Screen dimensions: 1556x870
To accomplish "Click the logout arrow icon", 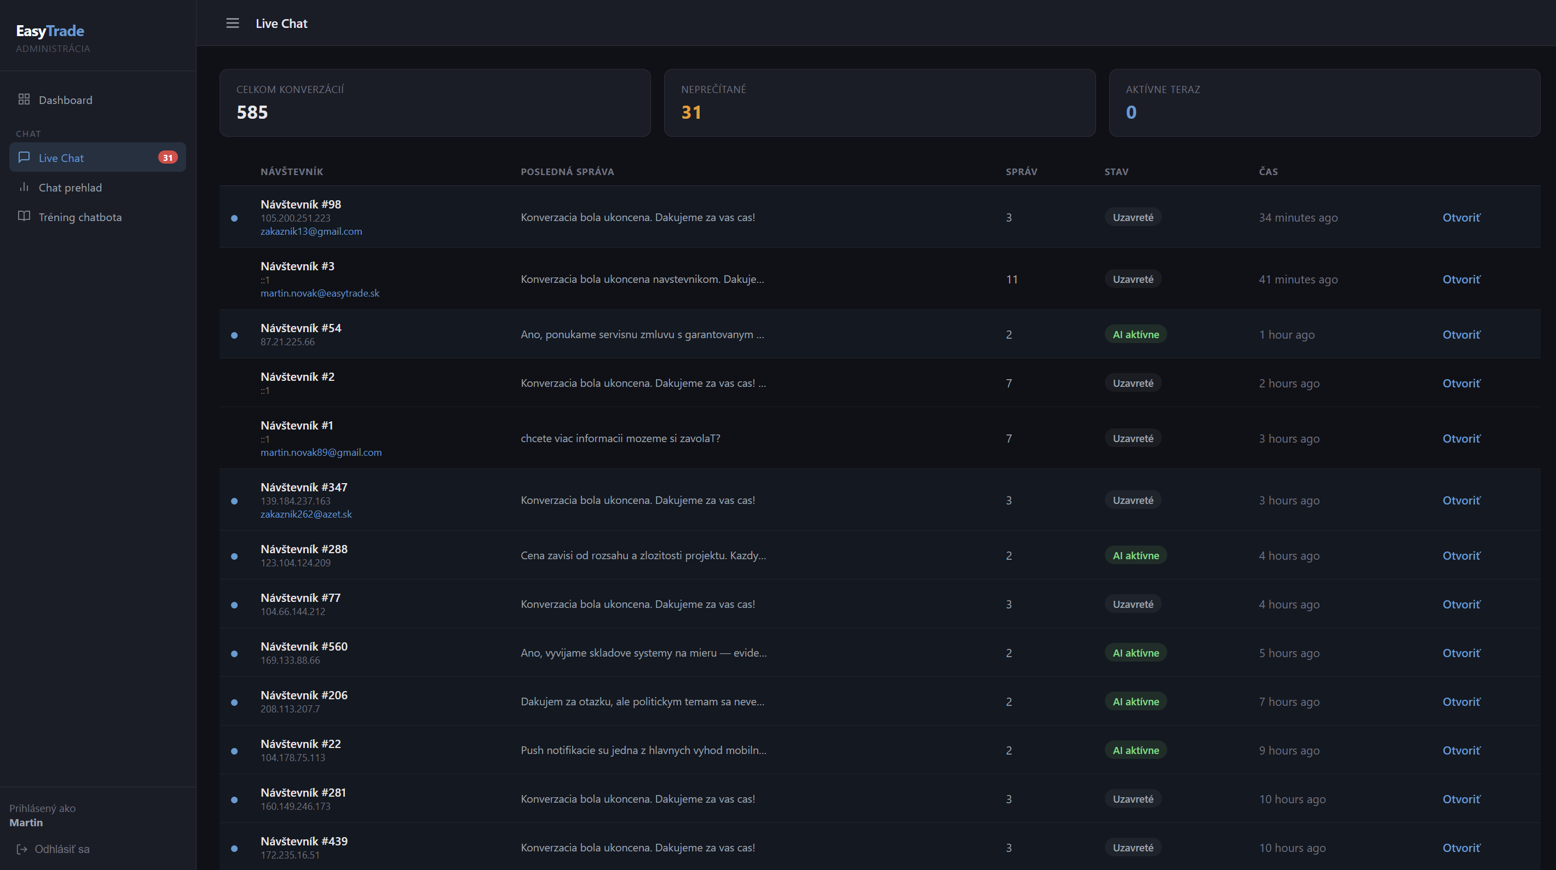I will (x=22, y=849).
